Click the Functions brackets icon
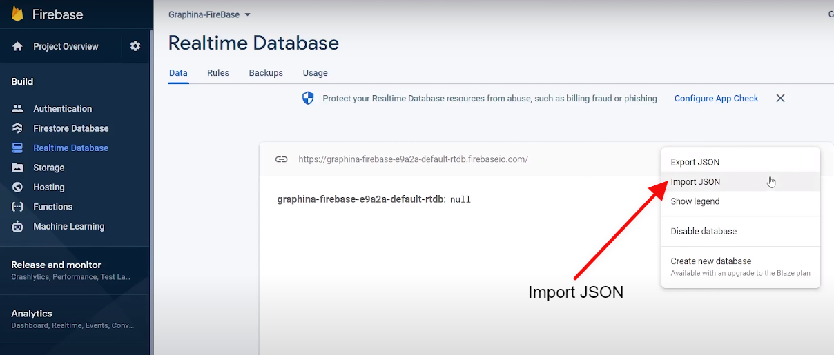Image resolution: width=834 pixels, height=355 pixels. coord(18,207)
